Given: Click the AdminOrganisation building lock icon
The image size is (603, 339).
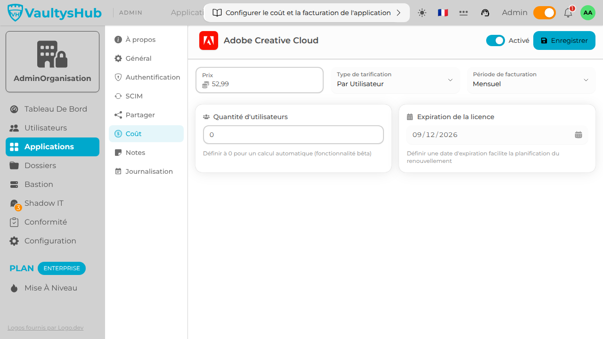Looking at the screenshot, I should pyautogui.click(x=52, y=54).
